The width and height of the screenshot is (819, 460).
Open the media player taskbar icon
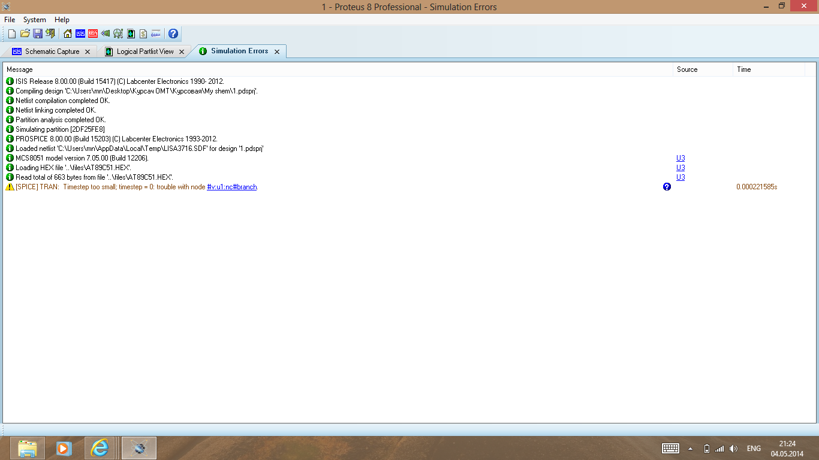(x=64, y=448)
